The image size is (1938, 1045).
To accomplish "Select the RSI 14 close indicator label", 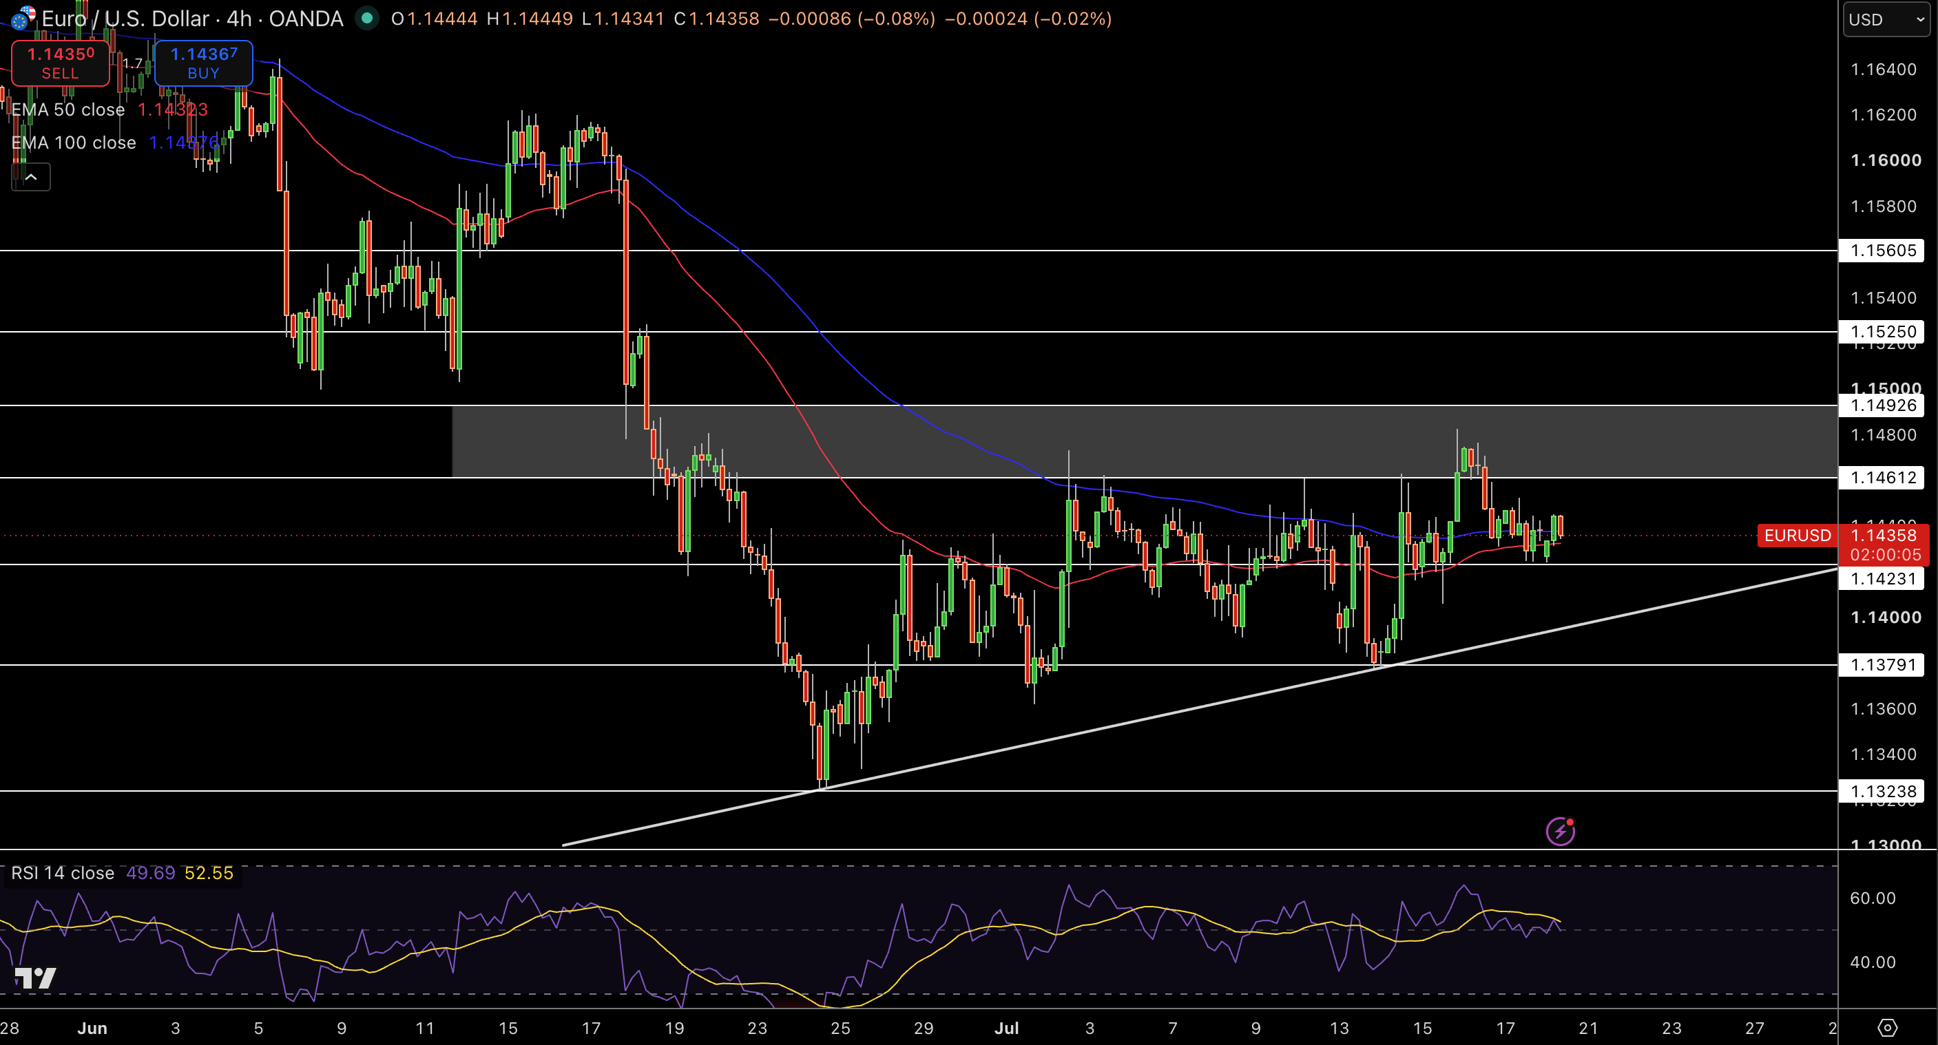I will click(63, 873).
